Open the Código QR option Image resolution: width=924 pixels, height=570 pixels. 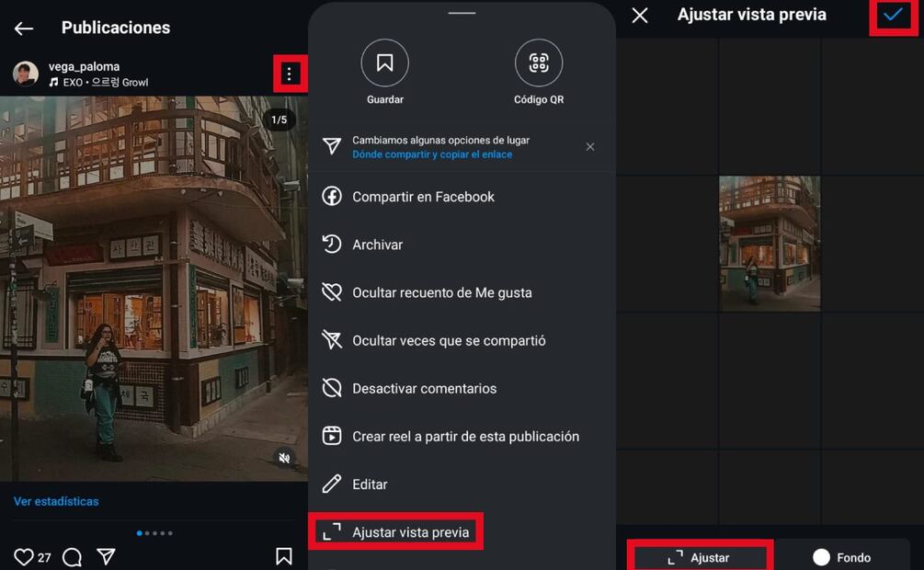[538, 63]
